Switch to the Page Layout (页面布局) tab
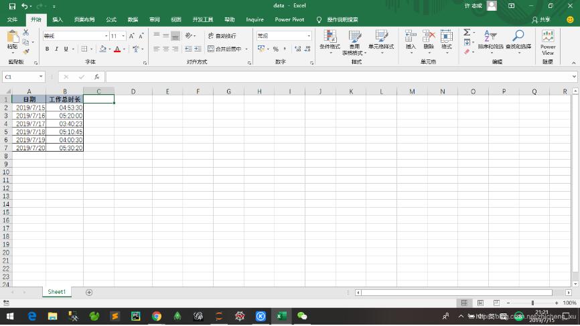The width and height of the screenshot is (580, 326). tap(84, 19)
